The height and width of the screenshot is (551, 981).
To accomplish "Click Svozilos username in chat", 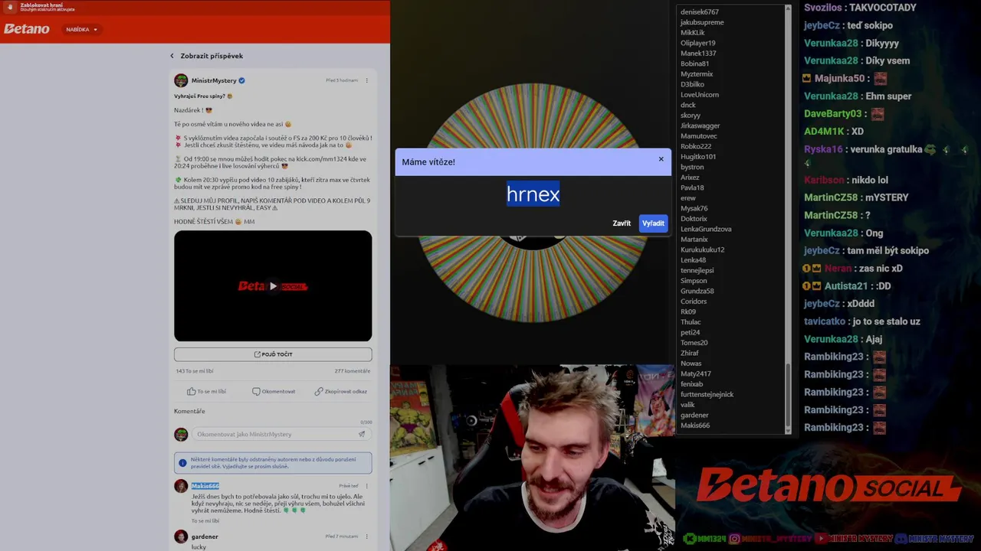I will (x=825, y=8).
